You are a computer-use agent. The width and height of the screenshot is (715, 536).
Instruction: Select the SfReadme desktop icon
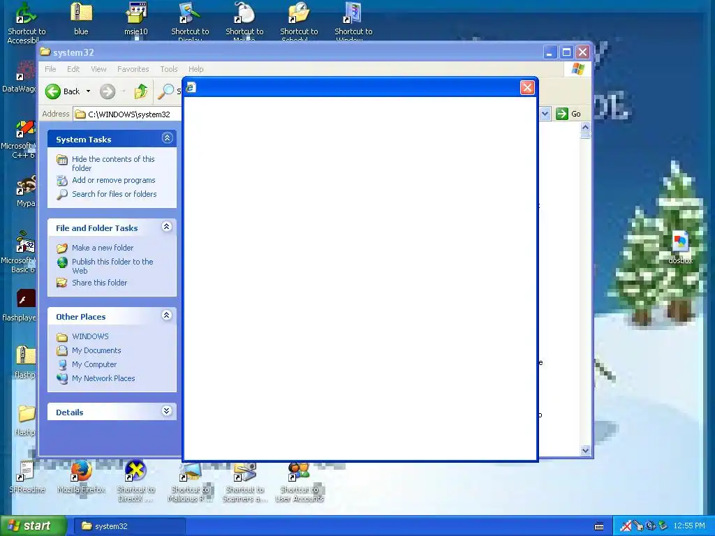tap(27, 477)
